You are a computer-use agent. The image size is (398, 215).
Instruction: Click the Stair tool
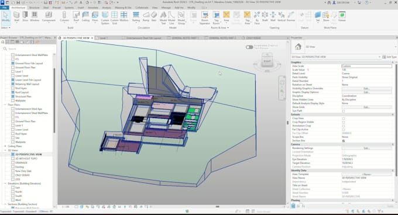tap(154, 17)
